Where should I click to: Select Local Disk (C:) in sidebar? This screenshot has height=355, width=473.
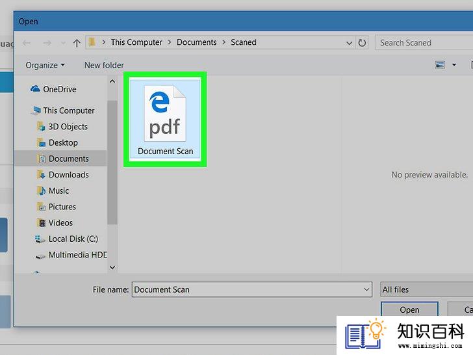[73, 239]
